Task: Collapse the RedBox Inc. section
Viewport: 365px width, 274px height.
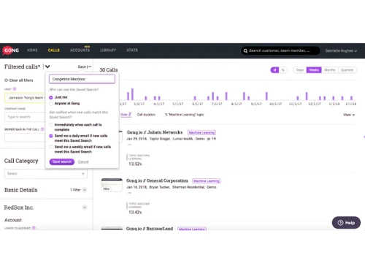Action: (x=85, y=208)
